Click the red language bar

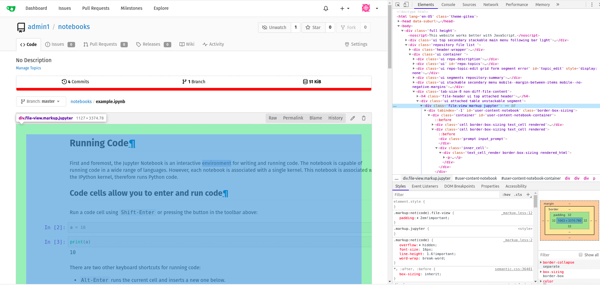tap(194, 89)
